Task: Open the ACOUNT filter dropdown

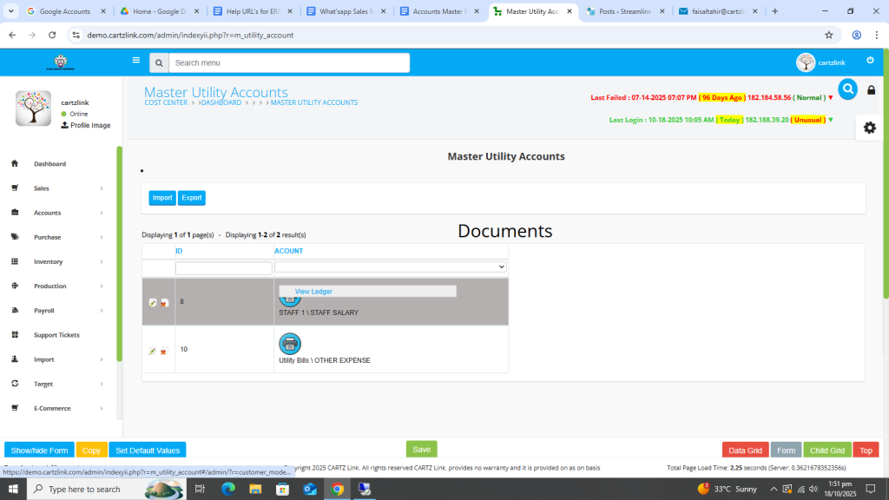Action: click(390, 267)
